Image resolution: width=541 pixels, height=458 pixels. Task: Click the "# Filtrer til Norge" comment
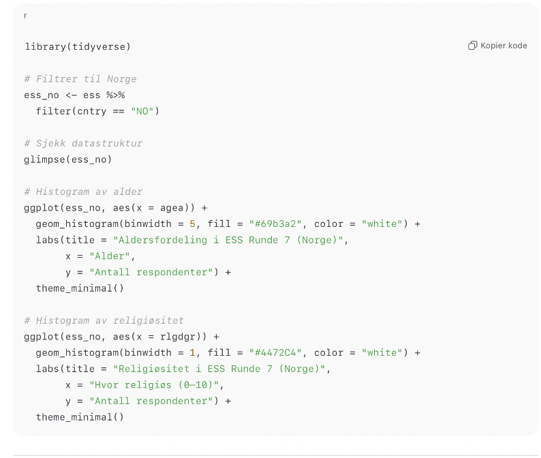click(x=80, y=79)
